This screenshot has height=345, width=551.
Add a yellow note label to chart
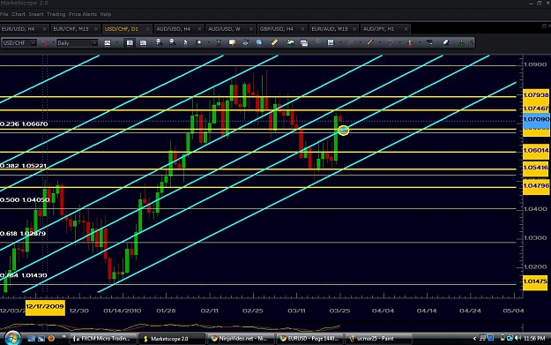pyautogui.click(x=232, y=42)
